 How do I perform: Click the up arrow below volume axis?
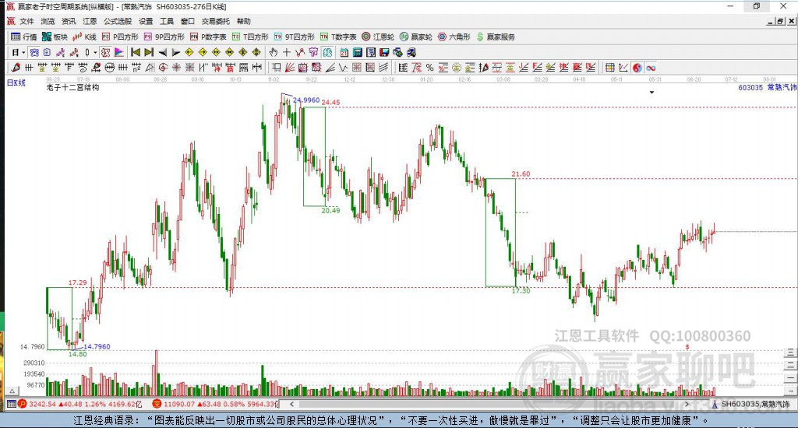pos(12,391)
